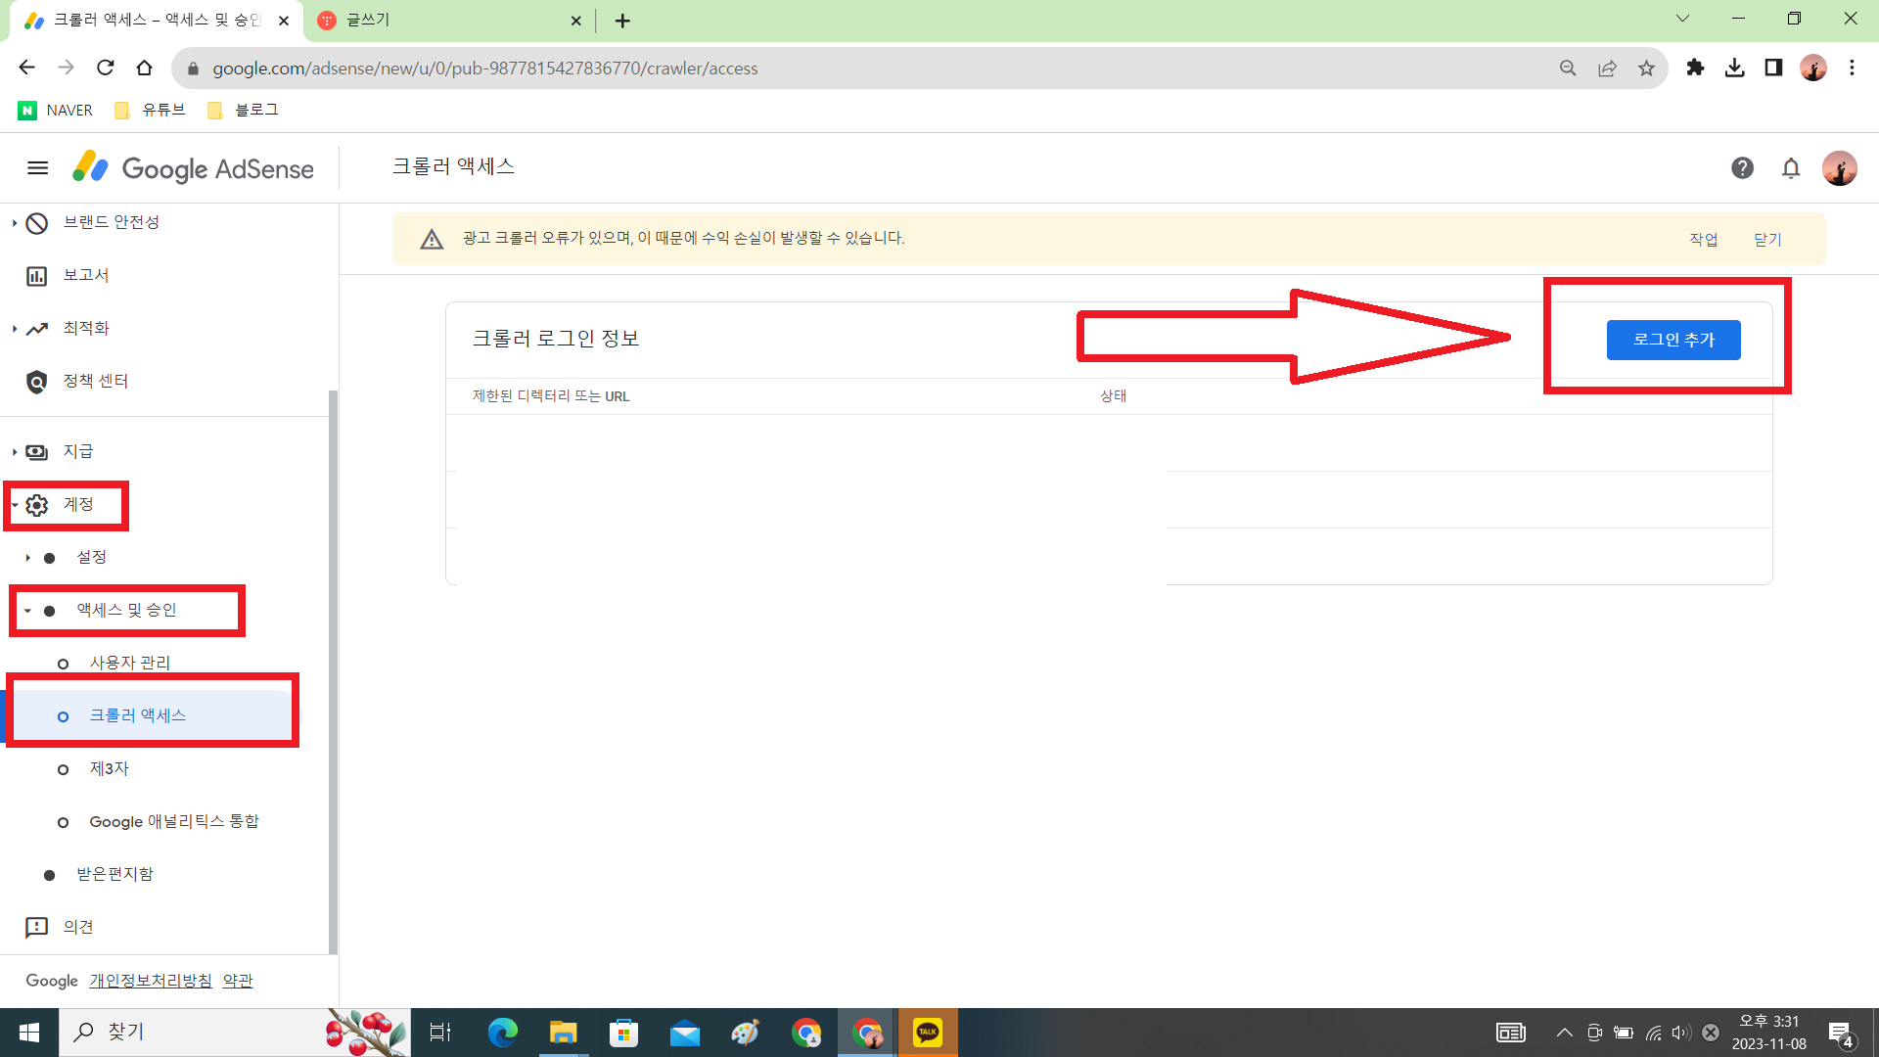Open the AdSense profile avatar

pos(1842,167)
